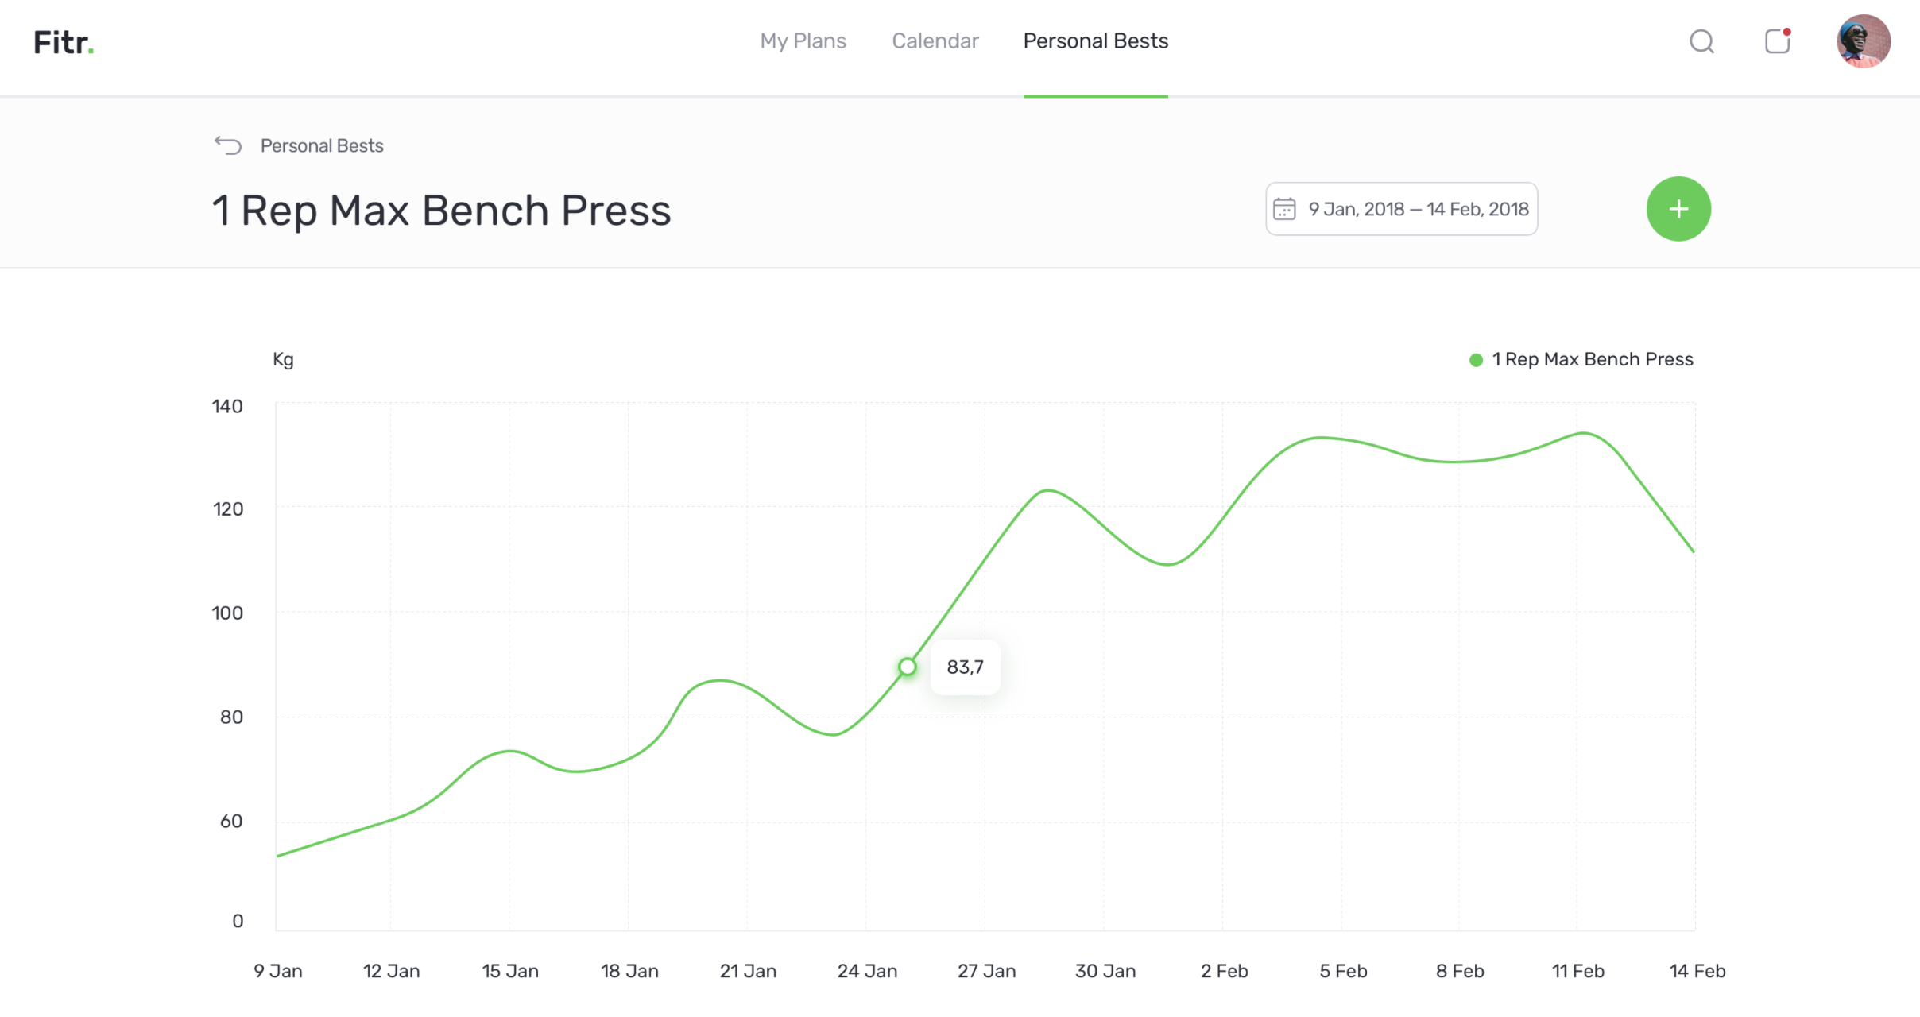Click the 14 Feb axis label
The height and width of the screenshot is (1017, 1920).
click(x=1697, y=971)
